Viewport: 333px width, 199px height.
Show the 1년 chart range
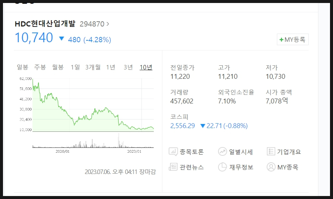[x=111, y=67]
